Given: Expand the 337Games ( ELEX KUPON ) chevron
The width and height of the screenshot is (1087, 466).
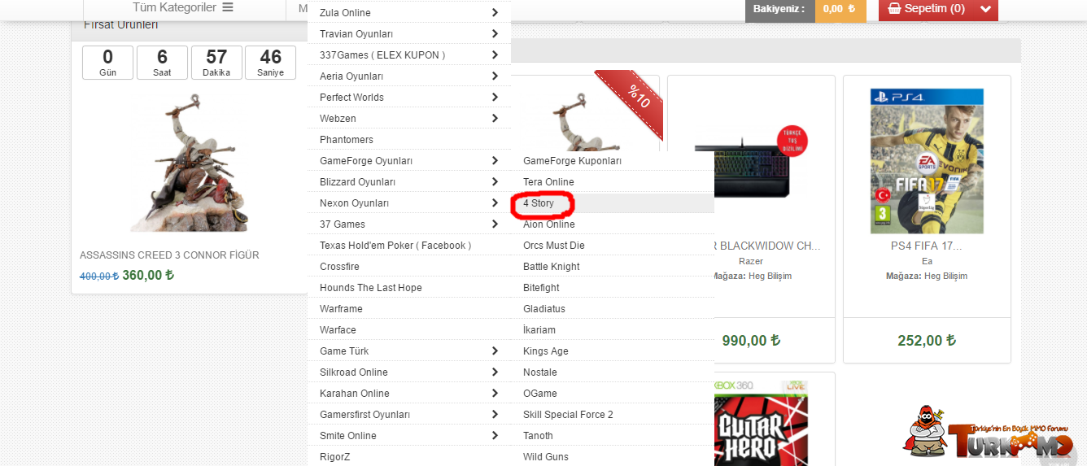Looking at the screenshot, I should (495, 54).
